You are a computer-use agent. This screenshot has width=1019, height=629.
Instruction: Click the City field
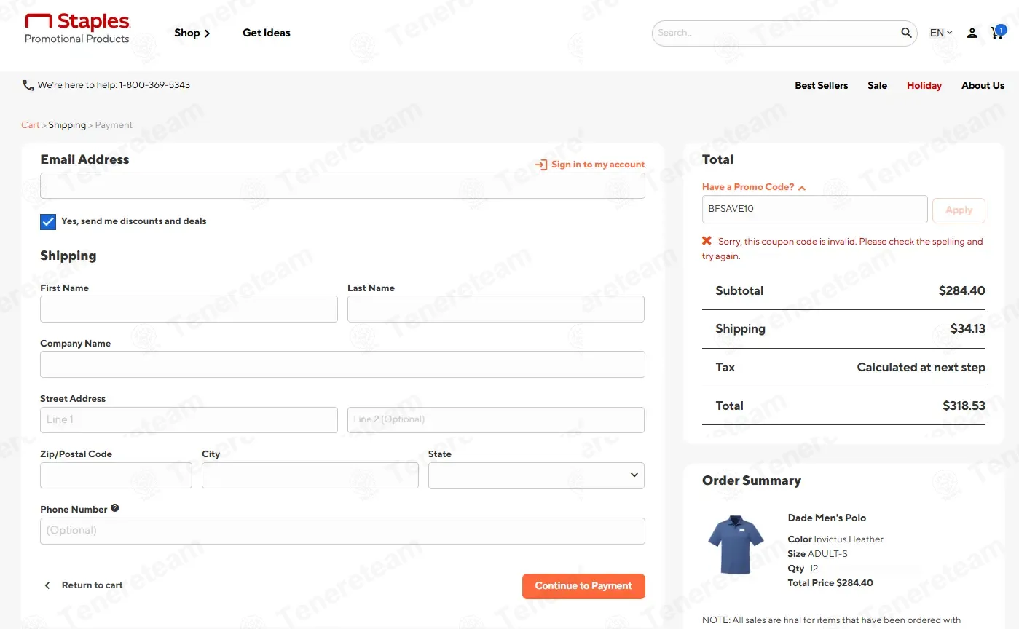click(310, 475)
